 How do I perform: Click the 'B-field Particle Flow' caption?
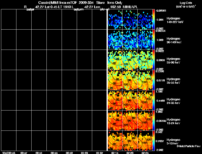pos(189,146)
